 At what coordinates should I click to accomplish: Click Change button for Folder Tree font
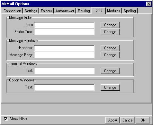110,32
